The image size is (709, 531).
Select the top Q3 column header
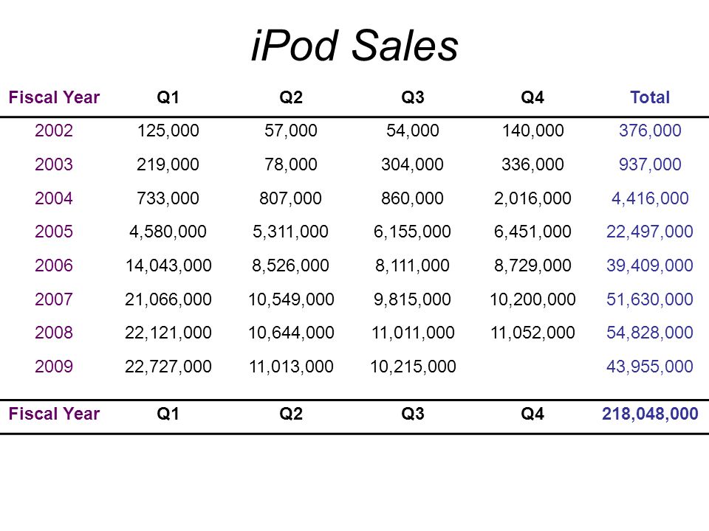coord(412,97)
